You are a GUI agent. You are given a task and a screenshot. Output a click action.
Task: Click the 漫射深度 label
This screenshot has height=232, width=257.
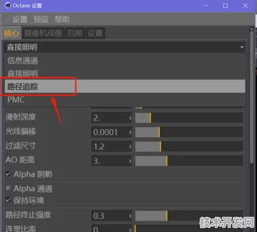pyautogui.click(x=21, y=117)
